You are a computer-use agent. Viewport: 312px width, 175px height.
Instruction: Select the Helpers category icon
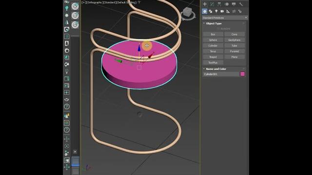coord(228,11)
